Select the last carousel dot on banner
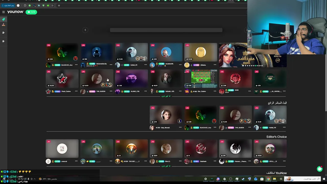The image size is (327, 184). [262, 66]
